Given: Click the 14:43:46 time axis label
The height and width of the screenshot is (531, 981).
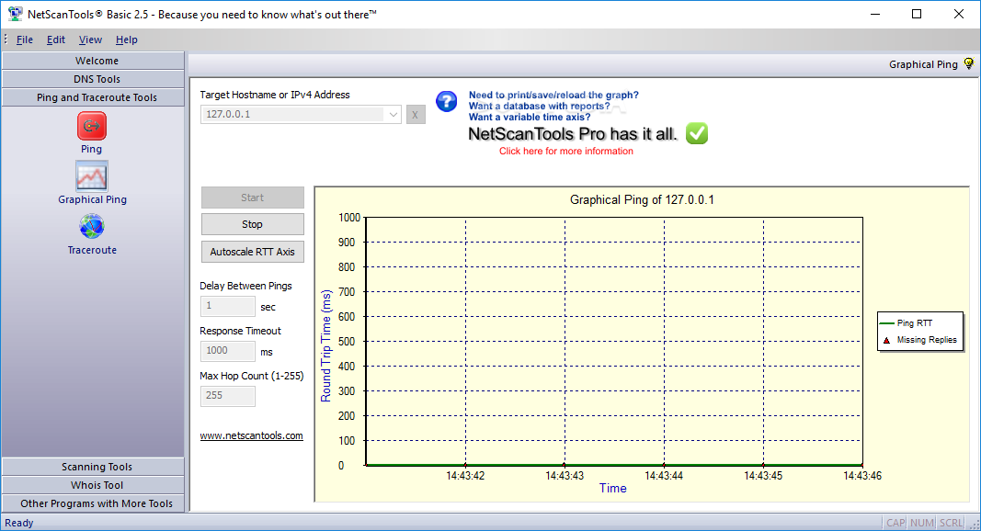Looking at the screenshot, I should pos(862,475).
